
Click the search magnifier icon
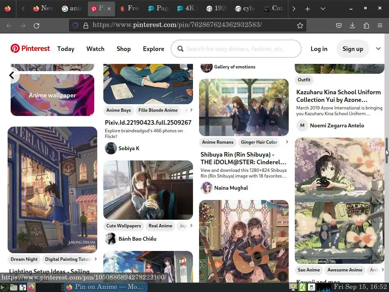pos(180,49)
